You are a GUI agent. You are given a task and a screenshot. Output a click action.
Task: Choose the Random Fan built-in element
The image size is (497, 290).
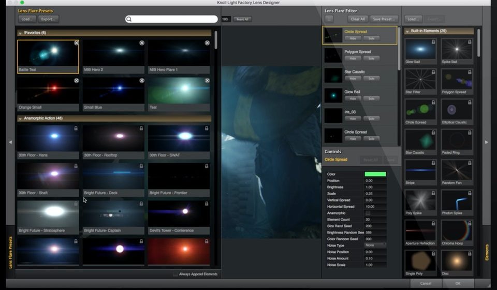coord(457,172)
